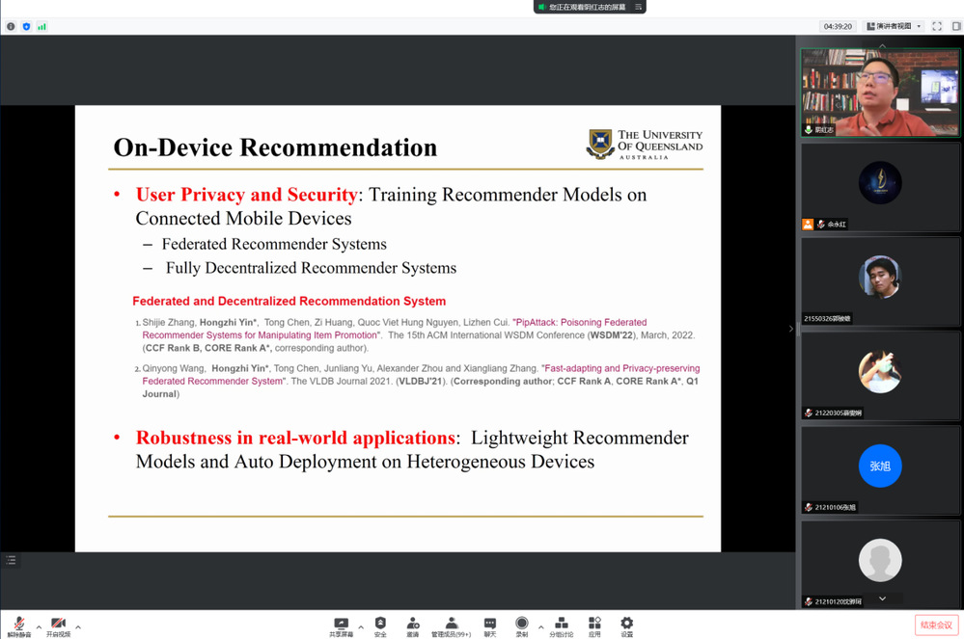Click the Invite participants icon
The height and width of the screenshot is (639, 964).
tap(413, 626)
